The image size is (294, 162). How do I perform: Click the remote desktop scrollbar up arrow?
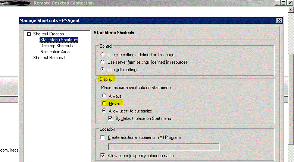pyautogui.click(x=291, y=9)
